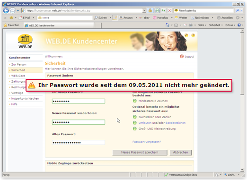Expand the Amazon dropdown arrow
247x180 pixels.
coord(136,18)
